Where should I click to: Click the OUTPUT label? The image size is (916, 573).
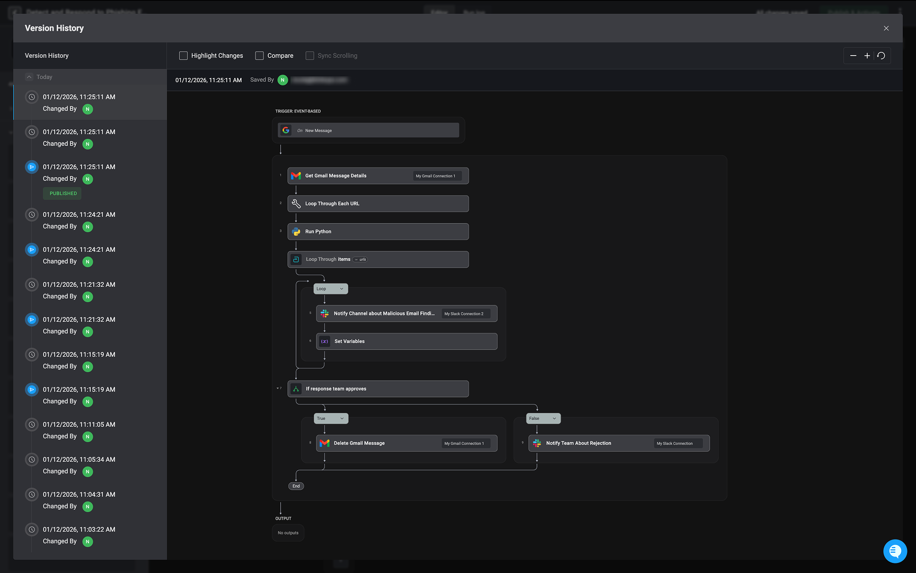(283, 518)
